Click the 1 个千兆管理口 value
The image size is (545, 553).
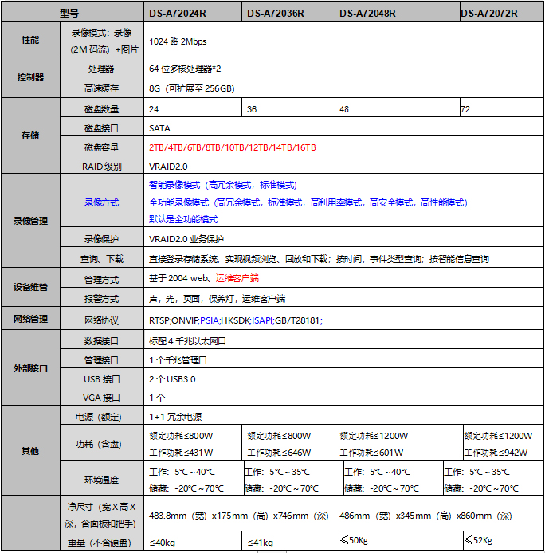pyautogui.click(x=178, y=360)
